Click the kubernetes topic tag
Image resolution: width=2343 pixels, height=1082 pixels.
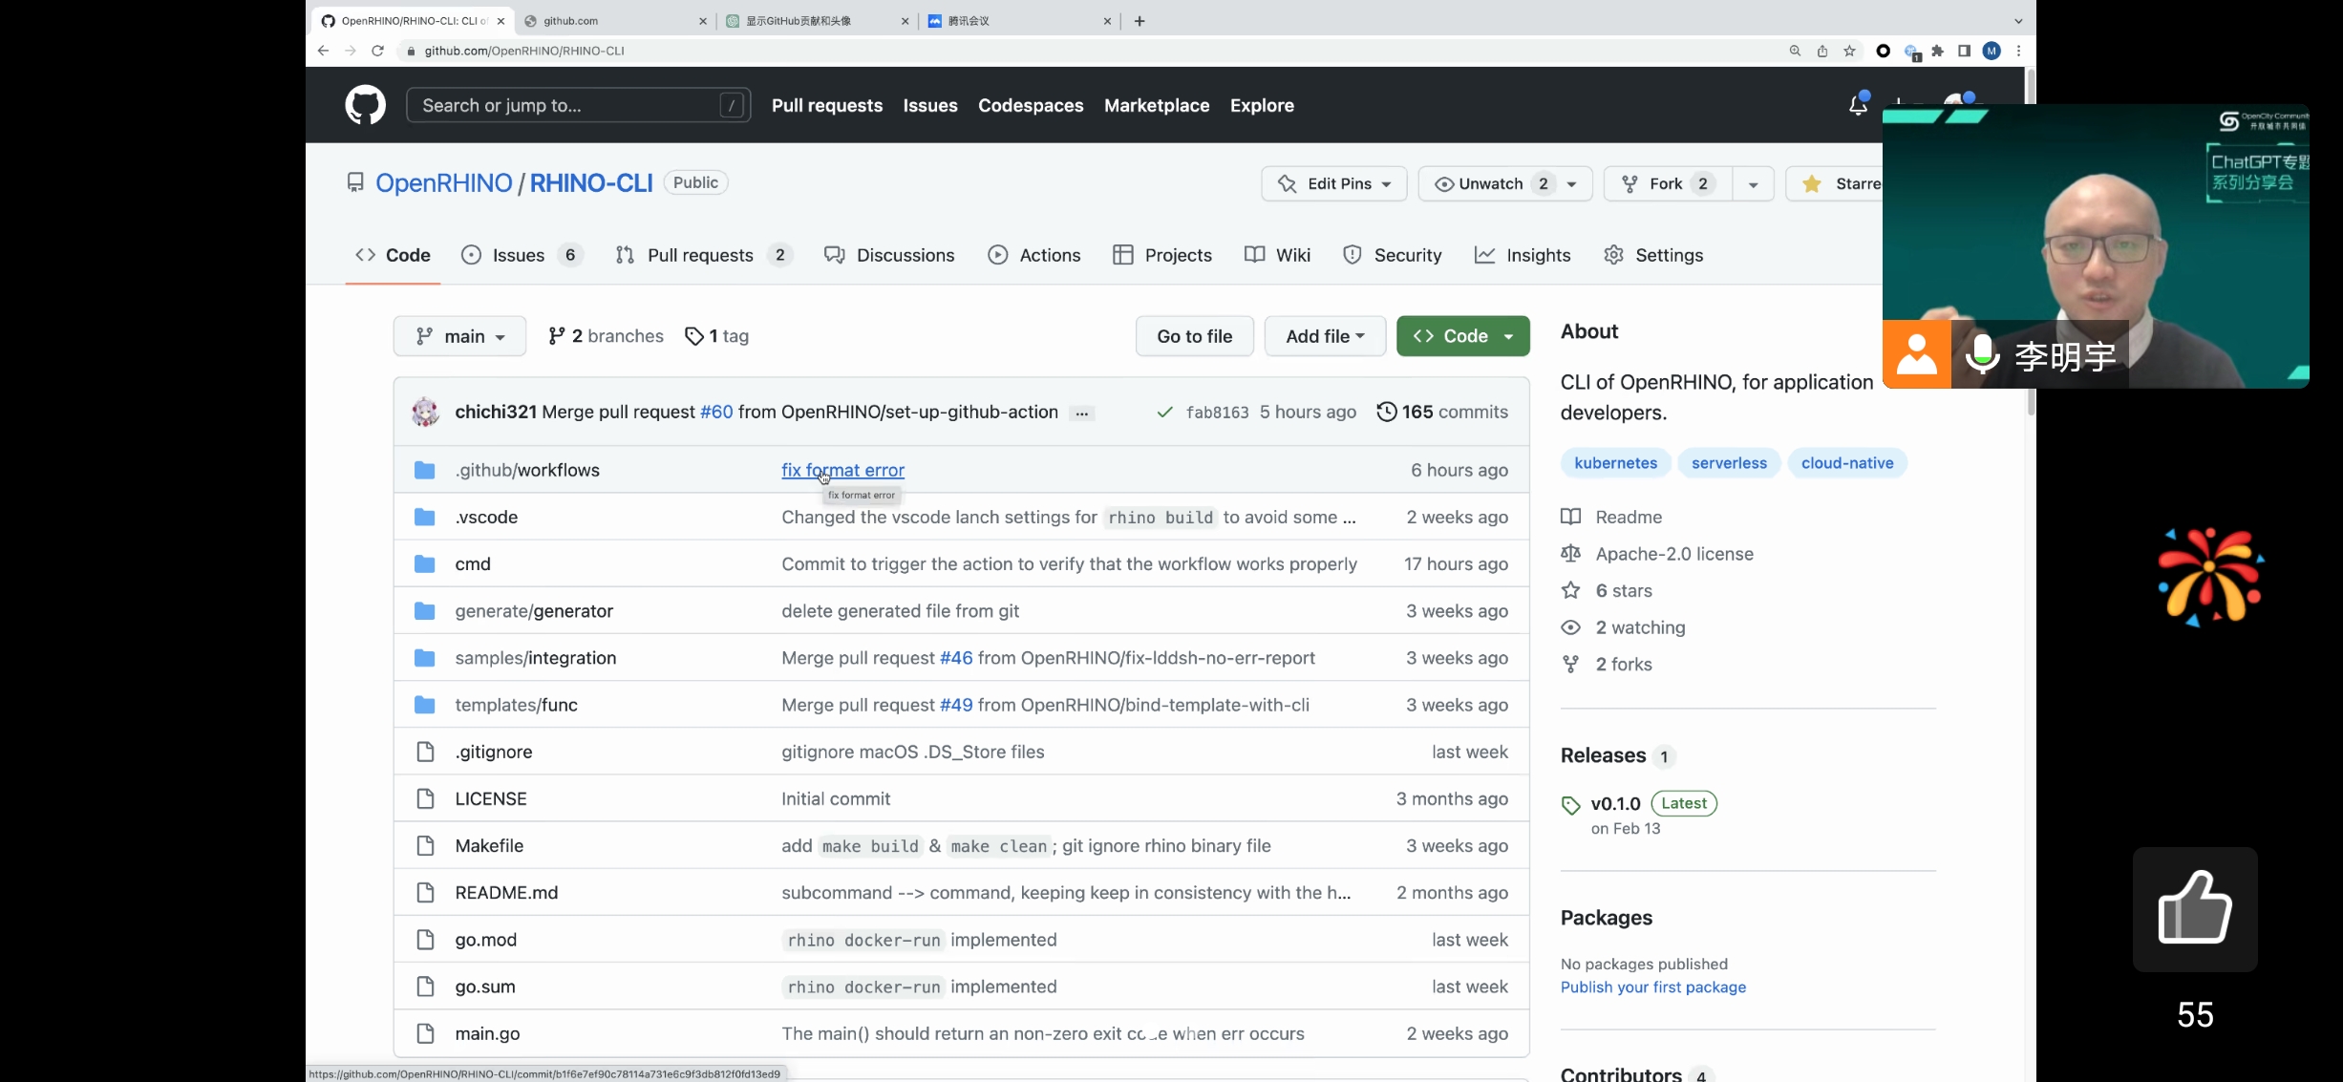pyautogui.click(x=1616, y=463)
